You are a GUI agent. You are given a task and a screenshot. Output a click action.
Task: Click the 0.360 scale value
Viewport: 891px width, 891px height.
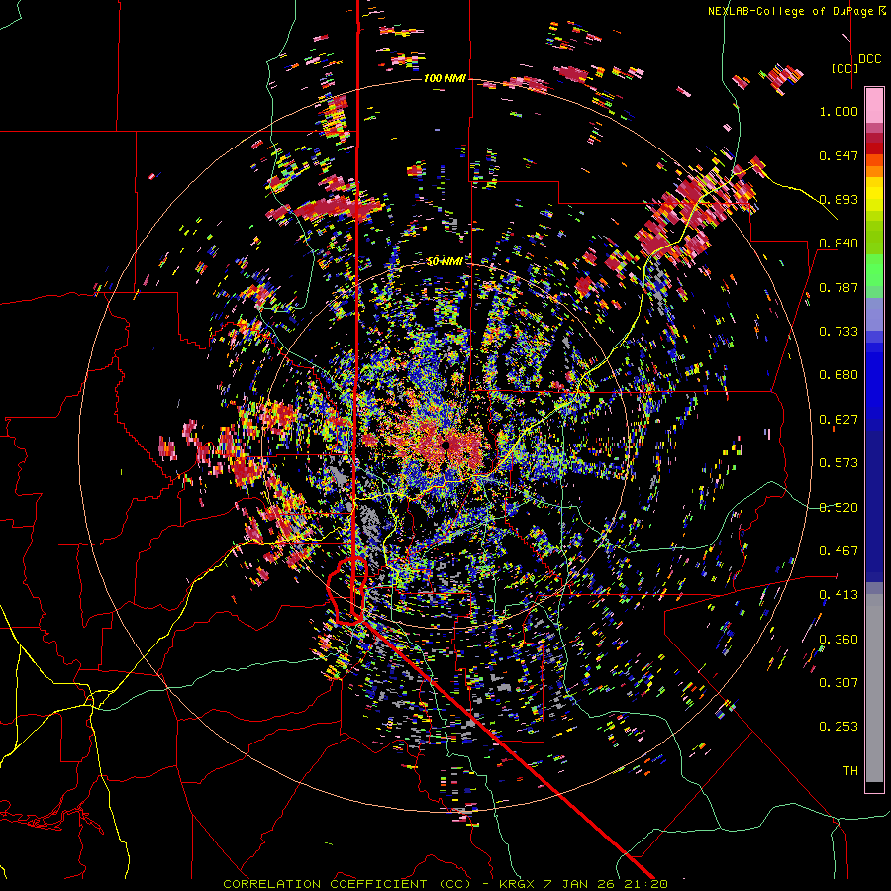(x=839, y=640)
